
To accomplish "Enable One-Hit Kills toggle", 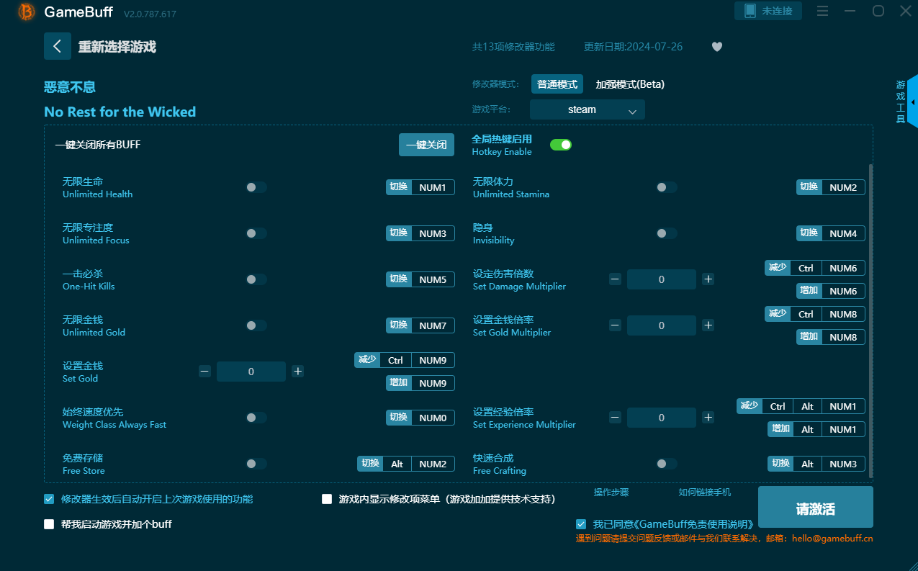I will pyautogui.click(x=256, y=279).
